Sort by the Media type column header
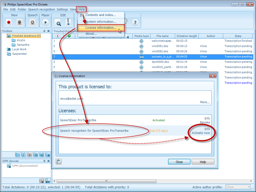 [142, 36]
